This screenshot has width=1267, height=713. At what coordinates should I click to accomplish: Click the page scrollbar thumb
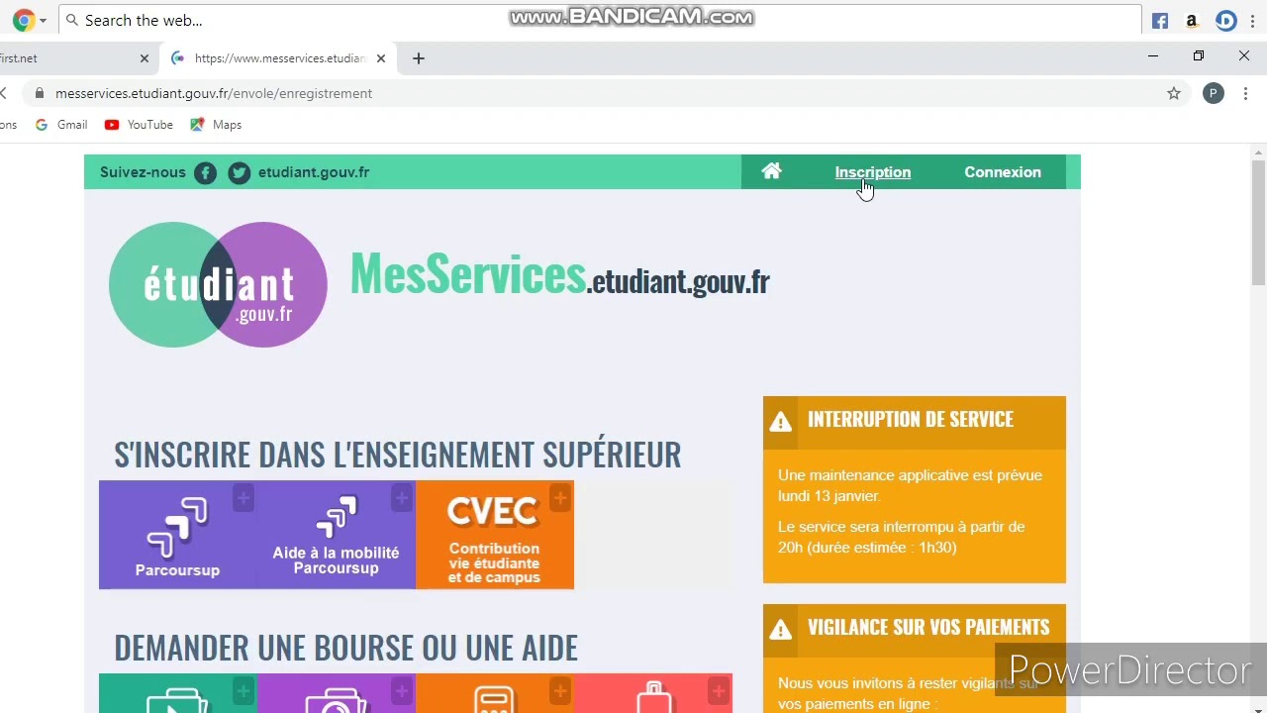tap(1259, 221)
